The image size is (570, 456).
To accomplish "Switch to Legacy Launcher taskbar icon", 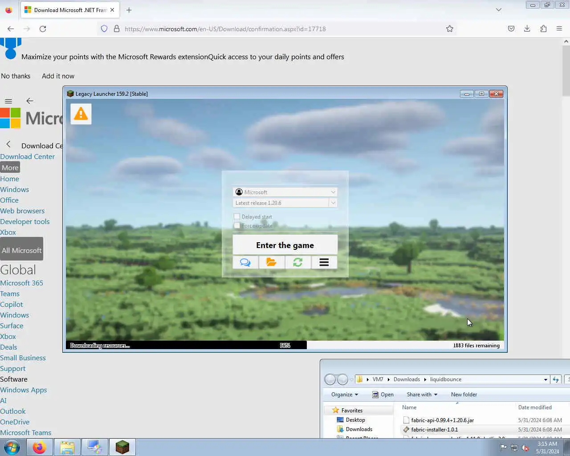I will pos(122,447).
